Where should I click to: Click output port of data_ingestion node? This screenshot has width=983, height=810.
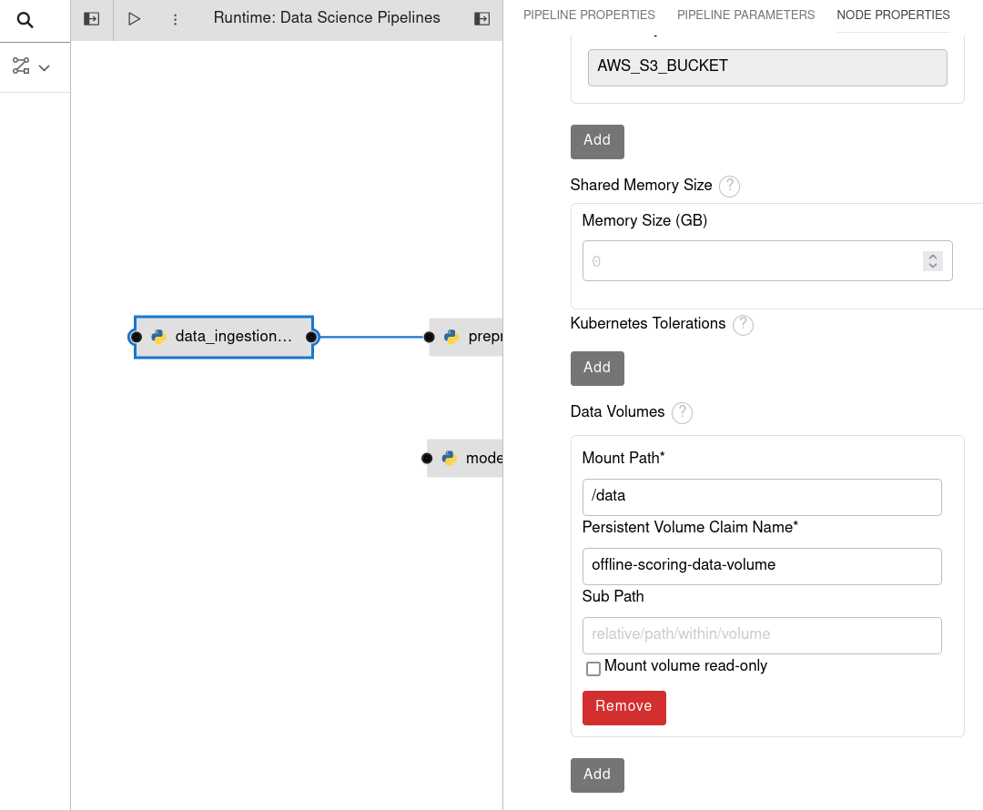tap(311, 338)
